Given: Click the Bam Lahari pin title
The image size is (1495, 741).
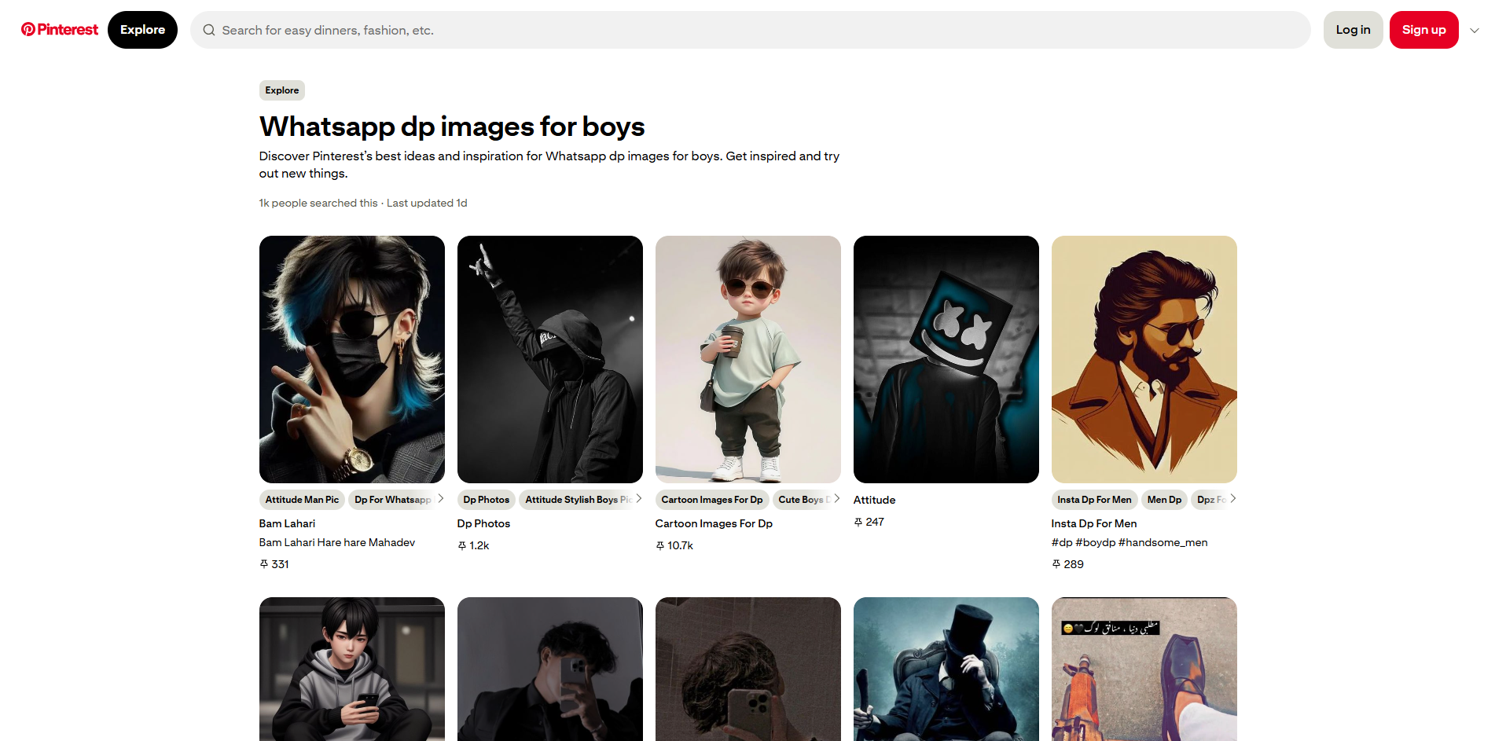Looking at the screenshot, I should (x=287, y=523).
